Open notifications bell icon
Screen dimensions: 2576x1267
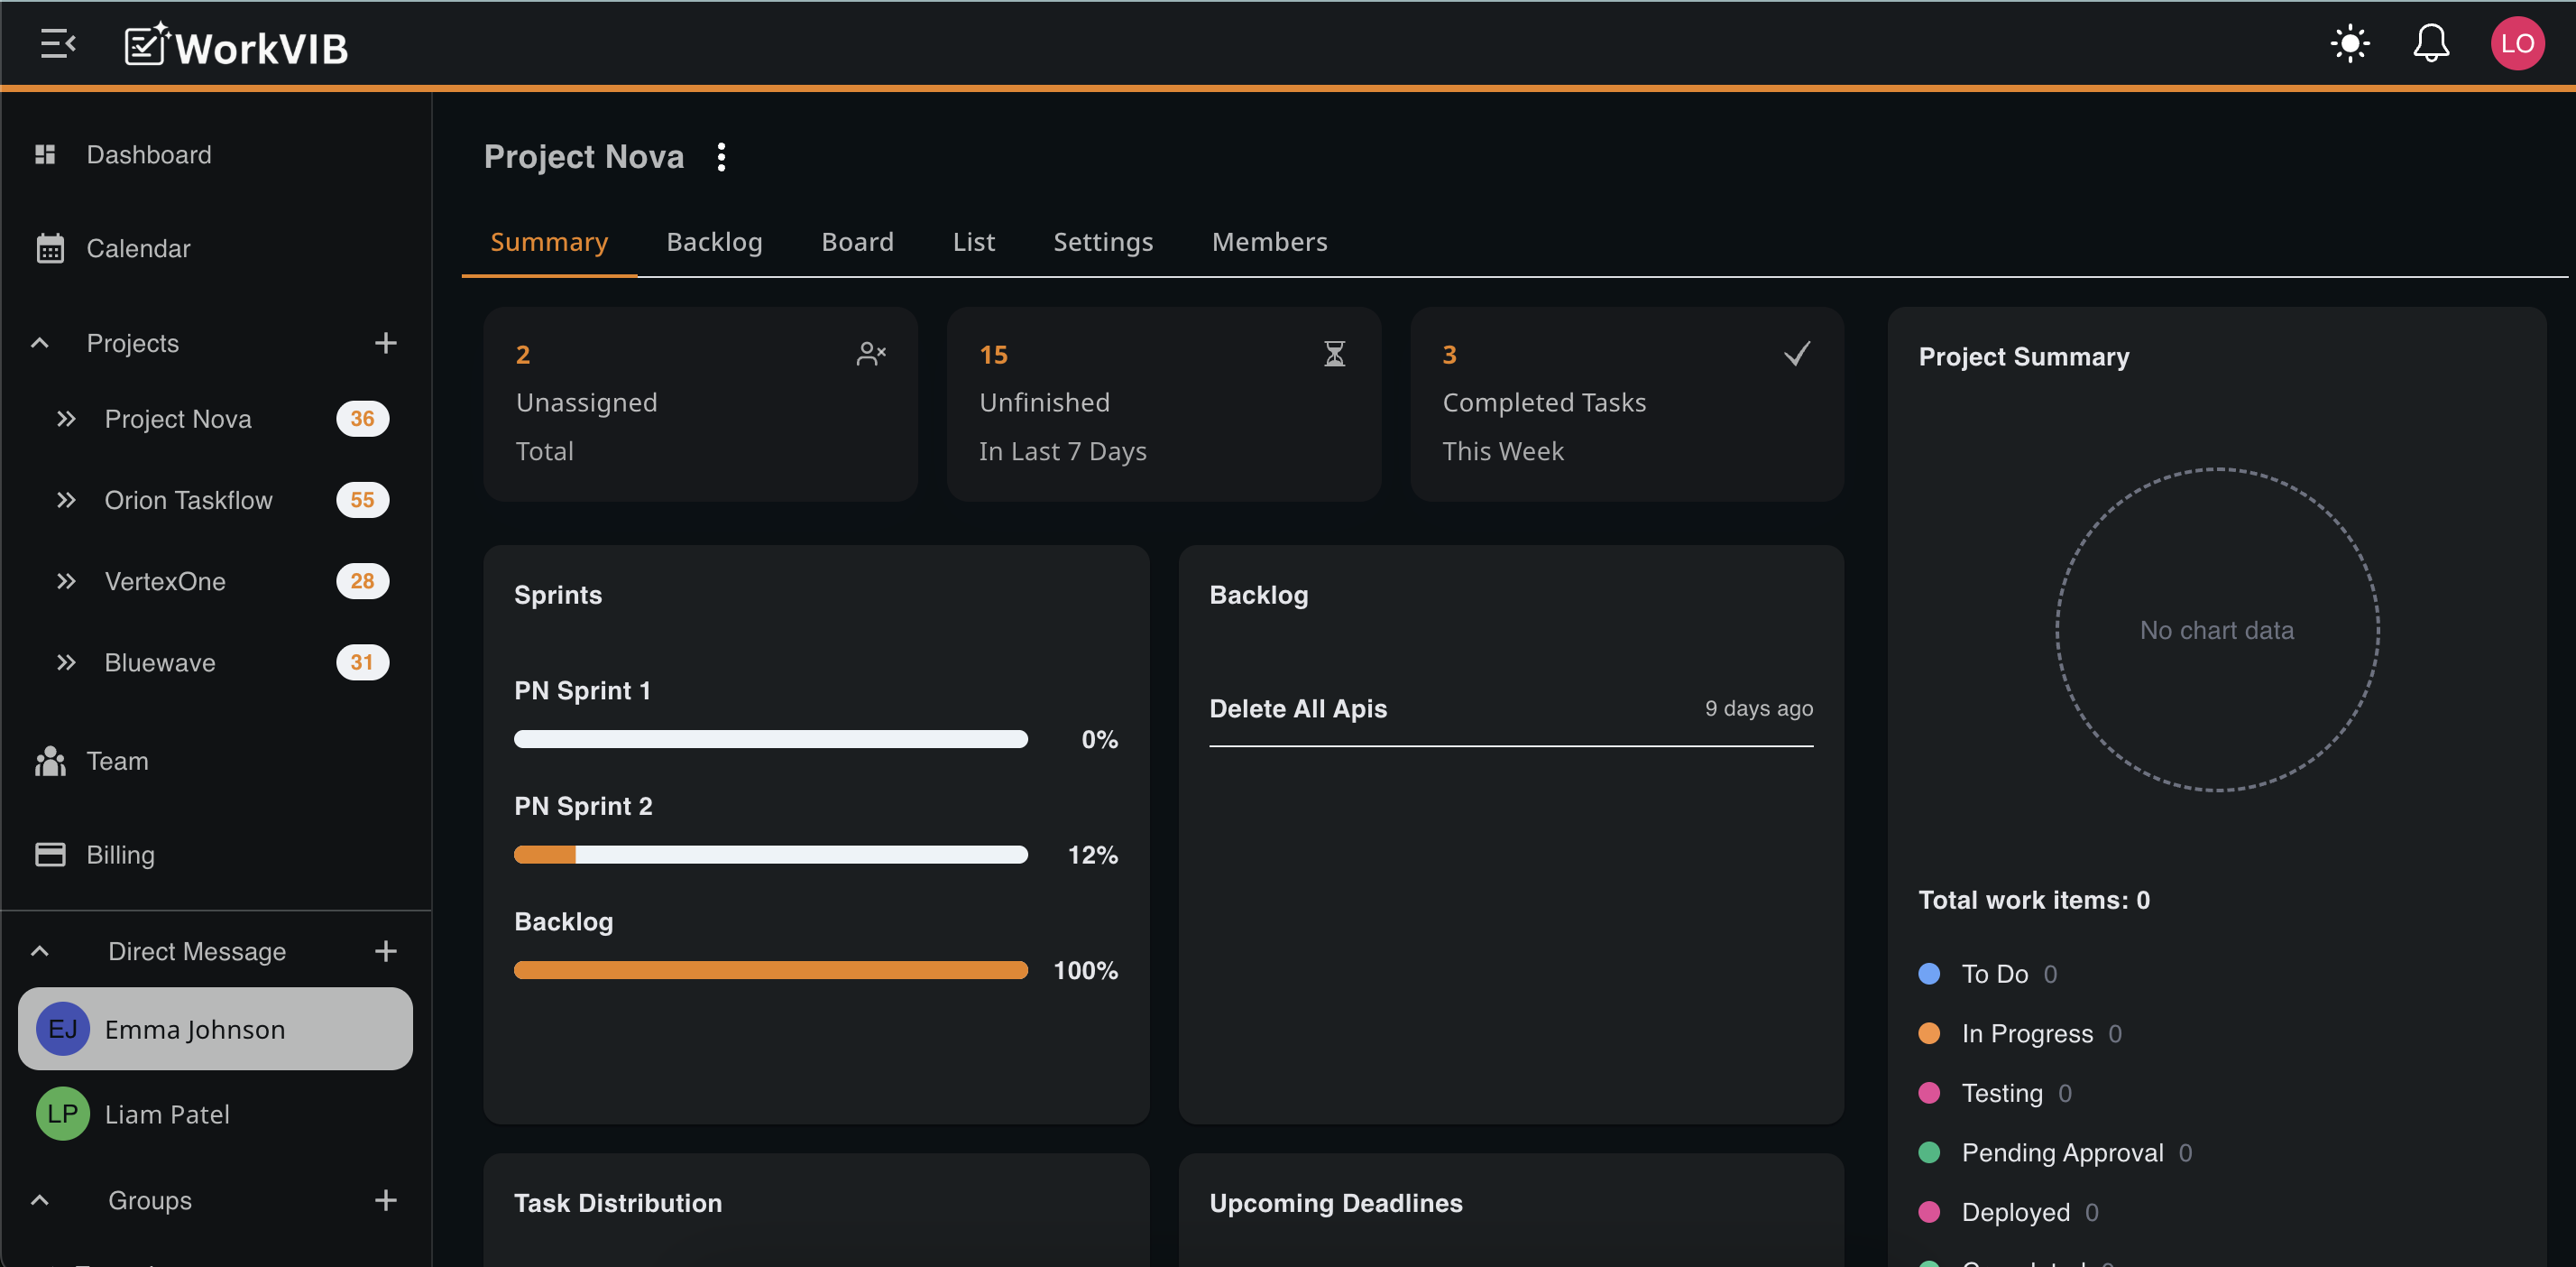[2430, 44]
